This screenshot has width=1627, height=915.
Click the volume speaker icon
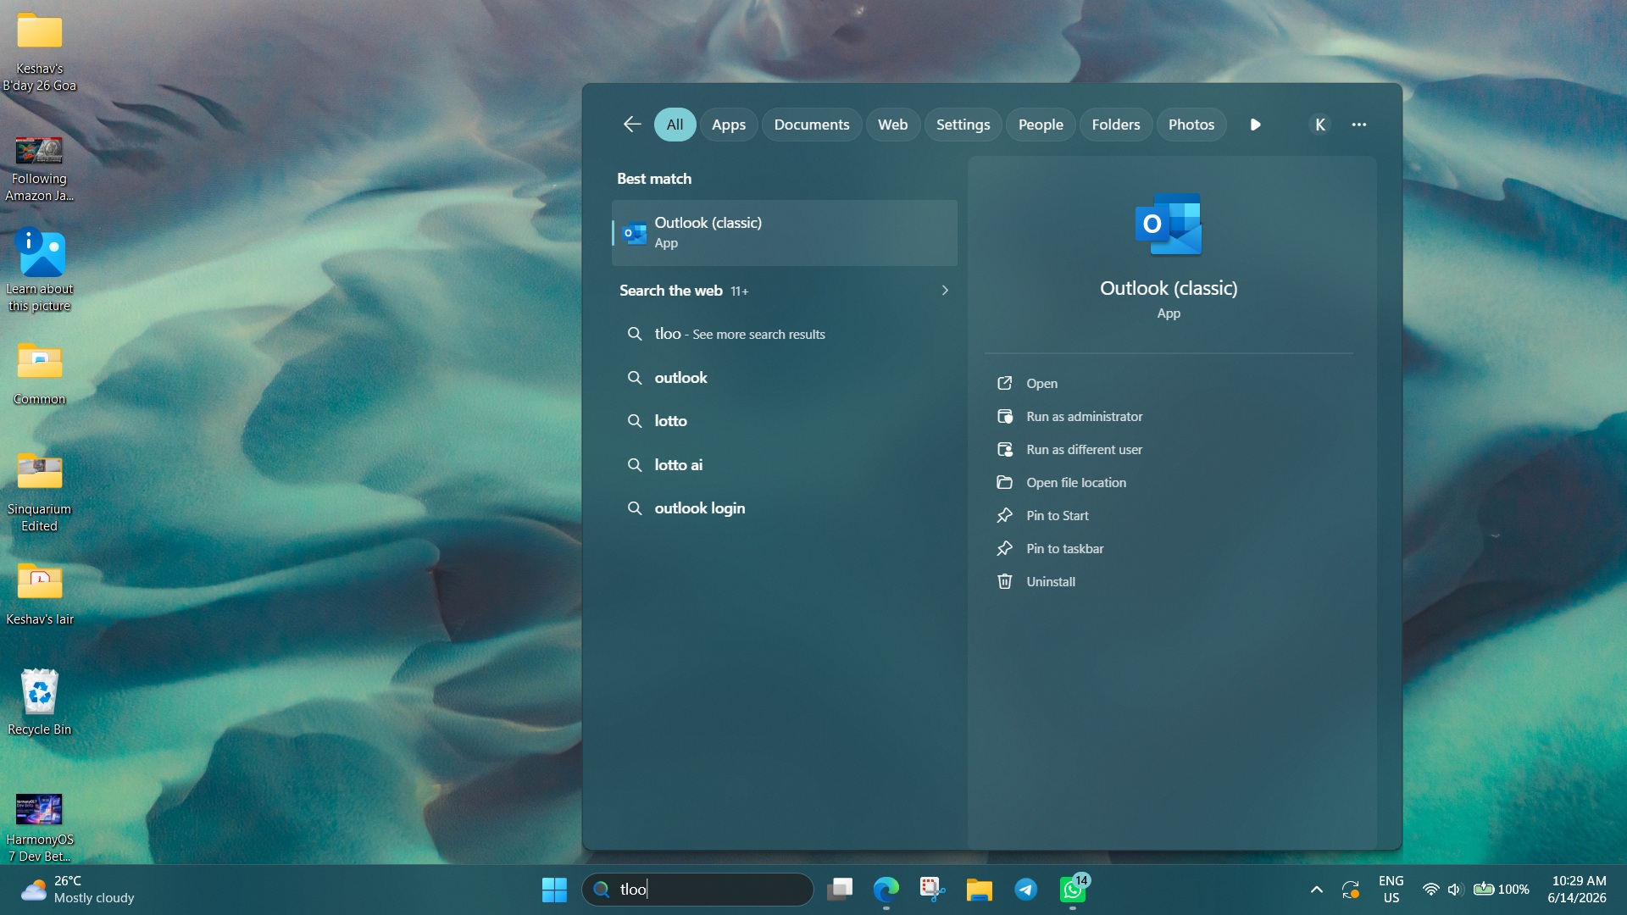[1455, 890]
